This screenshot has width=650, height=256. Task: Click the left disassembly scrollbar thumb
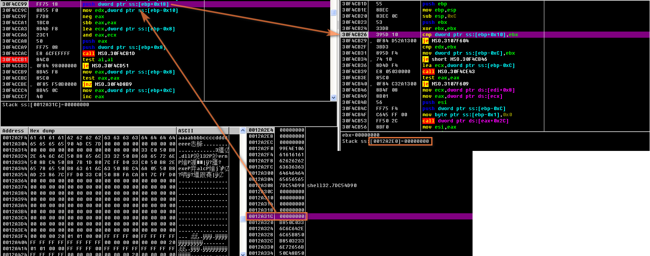pos(334,12)
